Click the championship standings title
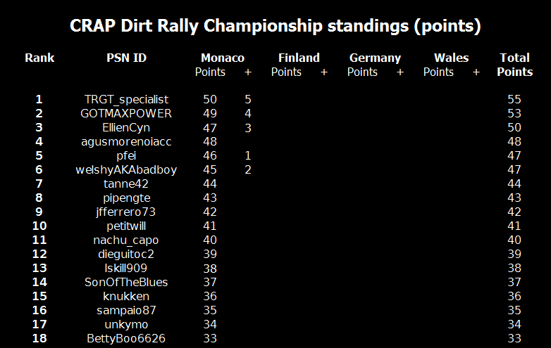Image resolution: width=551 pixels, height=348 pixels. tap(275, 26)
